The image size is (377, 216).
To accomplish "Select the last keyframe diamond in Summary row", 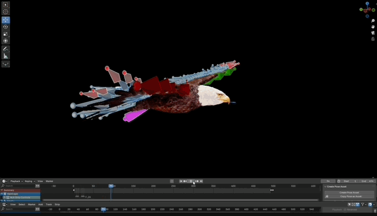I will (273, 190).
